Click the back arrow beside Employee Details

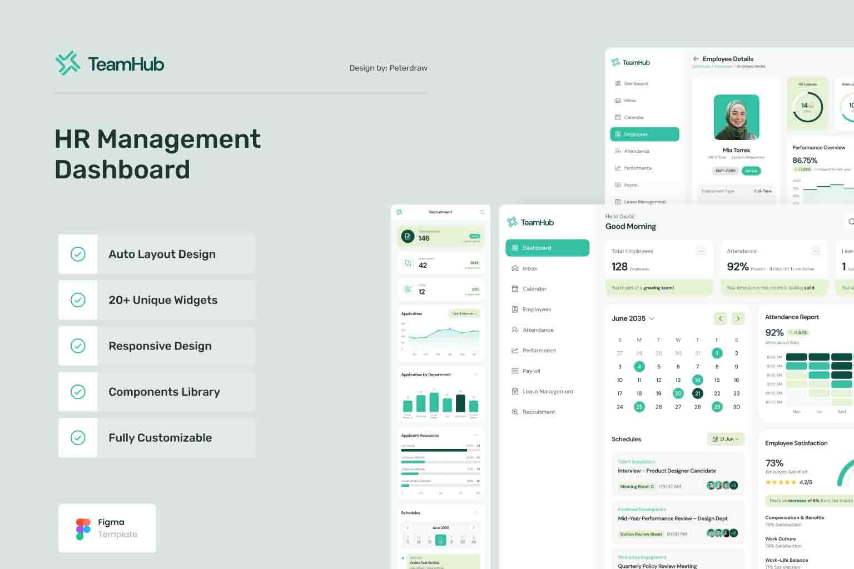tap(696, 59)
